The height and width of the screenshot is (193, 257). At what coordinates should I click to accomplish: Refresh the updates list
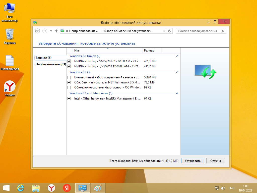tap(169, 31)
